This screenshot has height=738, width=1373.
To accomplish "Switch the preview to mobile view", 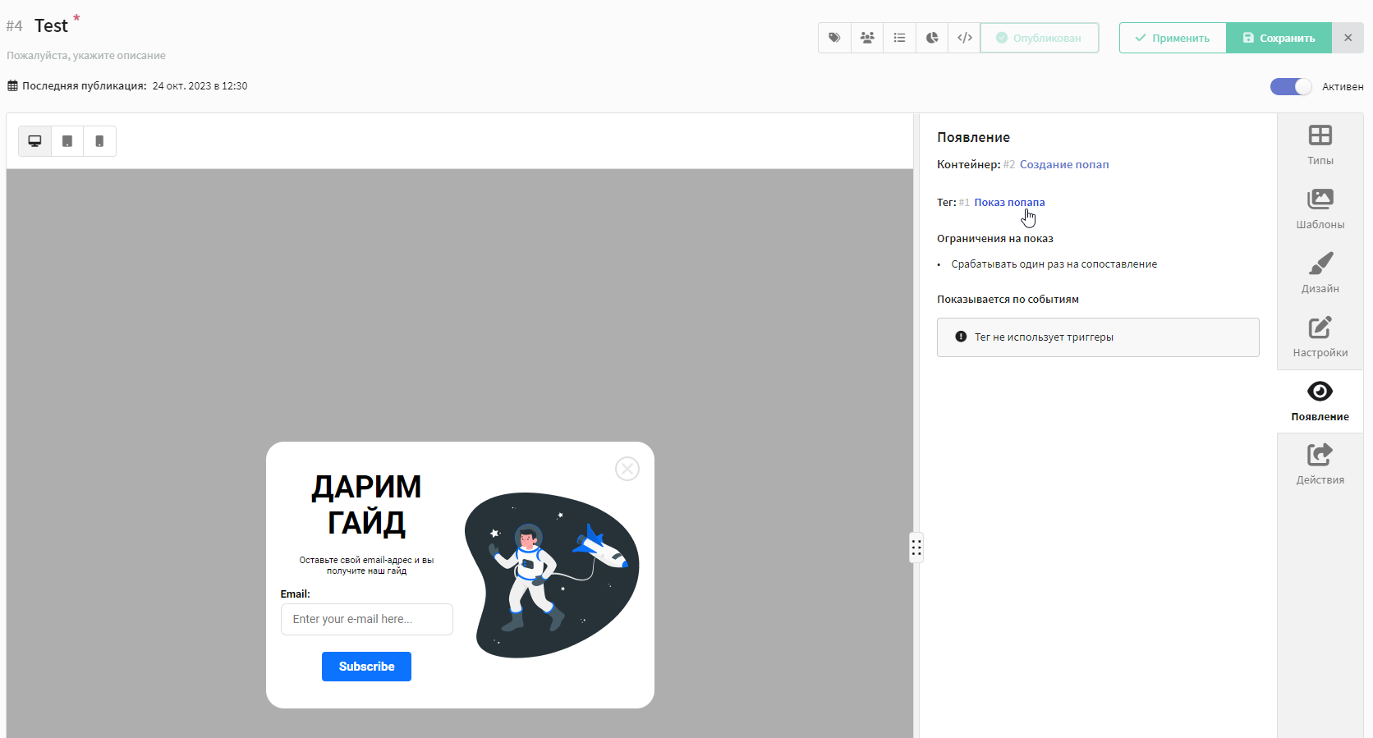I will point(99,141).
